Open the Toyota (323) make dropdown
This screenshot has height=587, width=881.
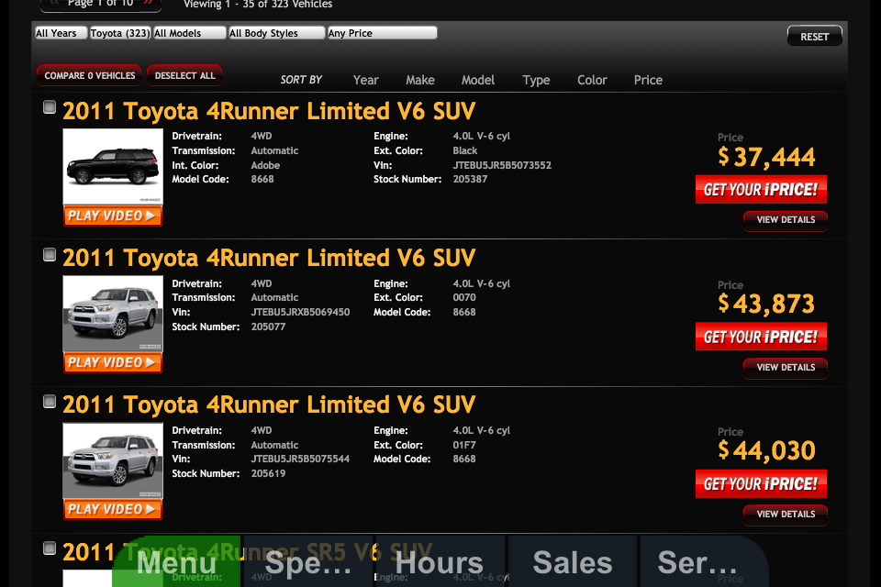120,33
